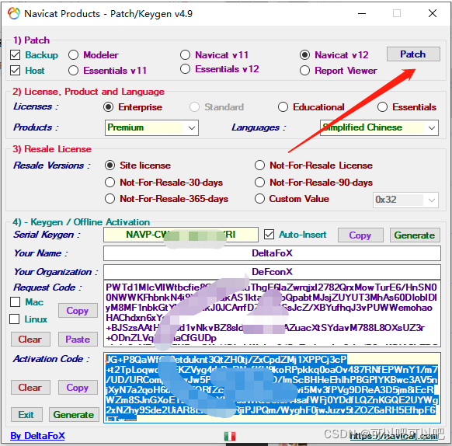Viewport: 452px width, 446px height.
Task: Click the Patch button
Action: (x=413, y=54)
